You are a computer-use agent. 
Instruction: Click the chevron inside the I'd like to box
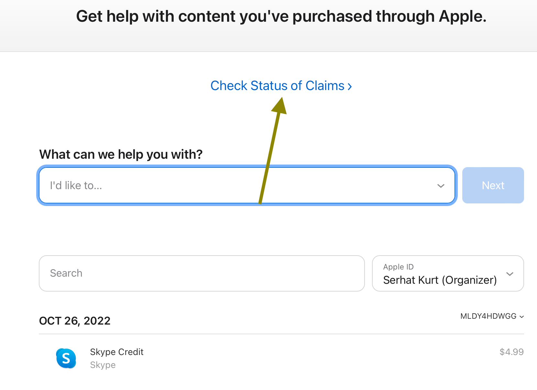pos(441,186)
